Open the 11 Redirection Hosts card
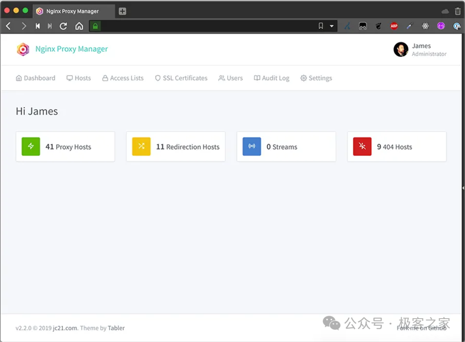 click(176, 146)
